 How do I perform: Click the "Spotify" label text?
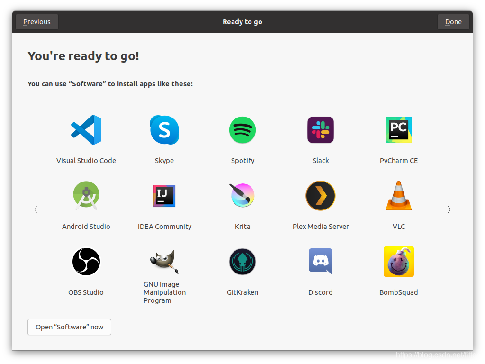pyautogui.click(x=242, y=161)
